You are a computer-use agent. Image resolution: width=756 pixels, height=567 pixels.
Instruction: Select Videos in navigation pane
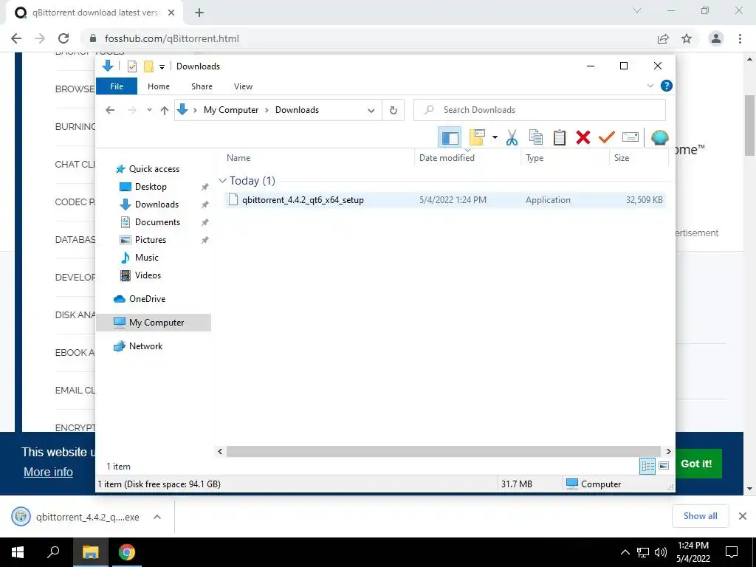point(148,275)
